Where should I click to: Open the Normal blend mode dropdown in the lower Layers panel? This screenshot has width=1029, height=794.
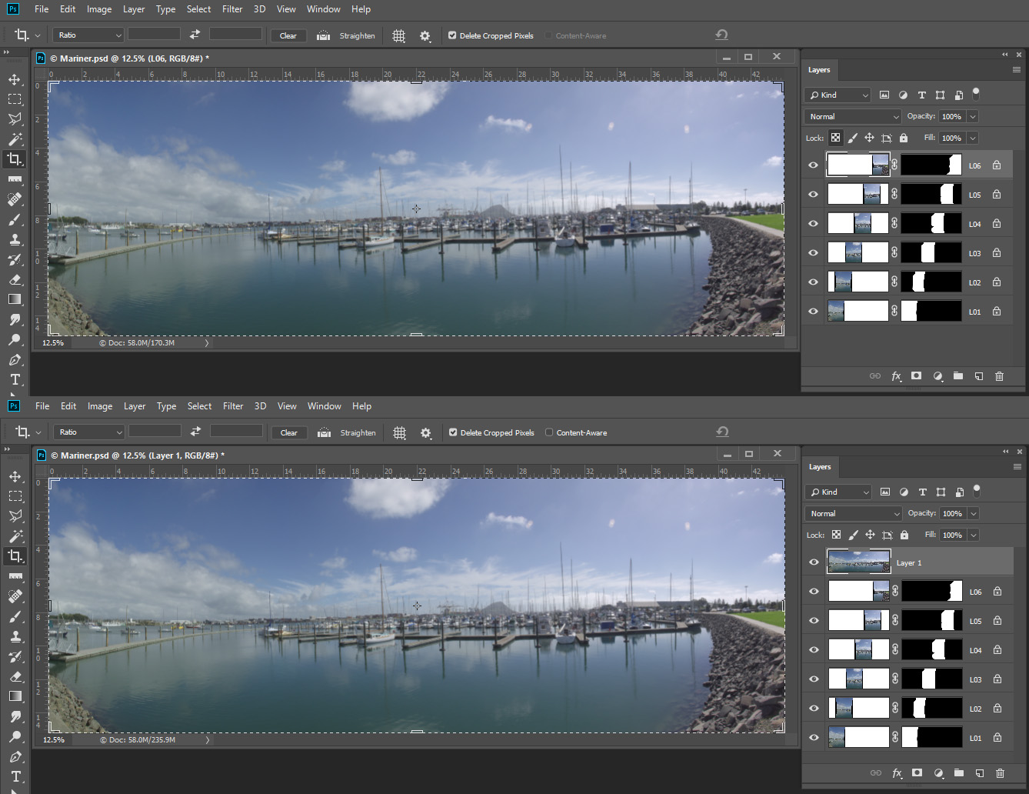(x=853, y=513)
